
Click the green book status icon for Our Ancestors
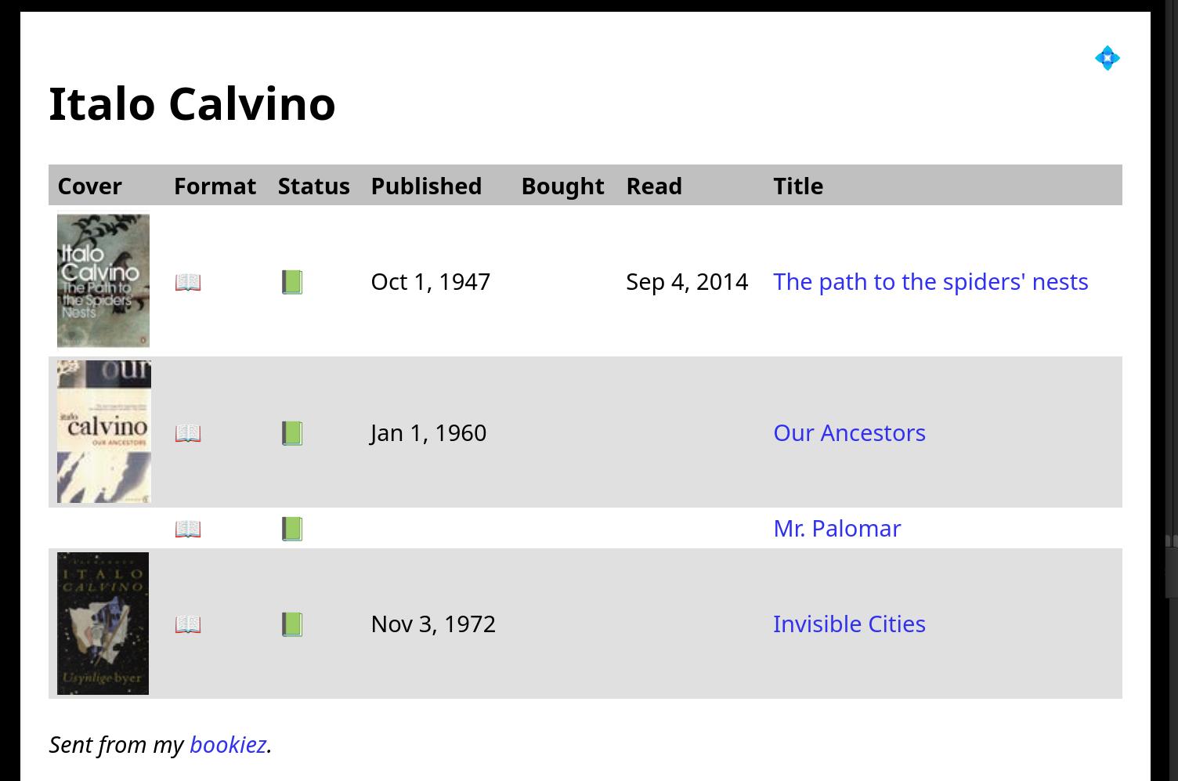click(x=292, y=433)
